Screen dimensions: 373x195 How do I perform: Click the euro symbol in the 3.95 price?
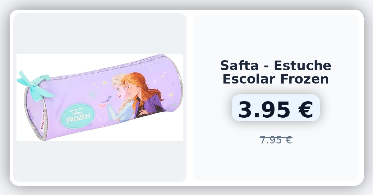(304, 110)
